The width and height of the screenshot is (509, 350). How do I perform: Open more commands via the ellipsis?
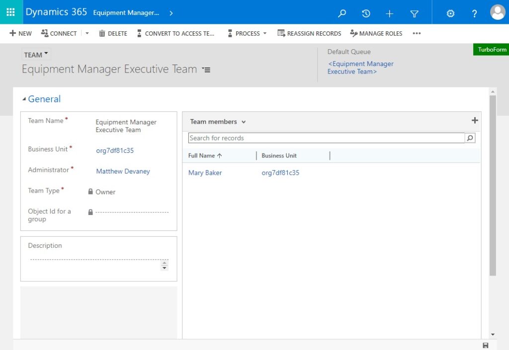[417, 33]
